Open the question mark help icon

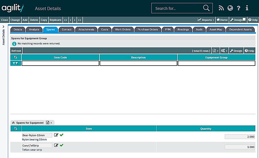point(238,8)
